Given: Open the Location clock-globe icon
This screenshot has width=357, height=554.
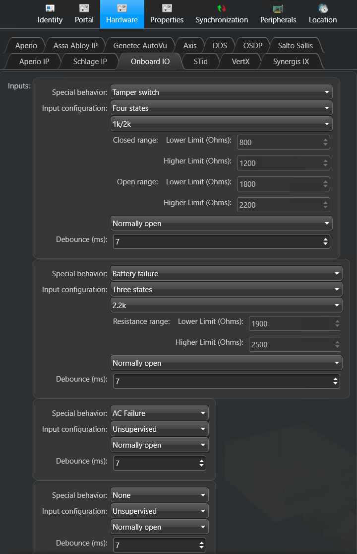Looking at the screenshot, I should 323,8.
